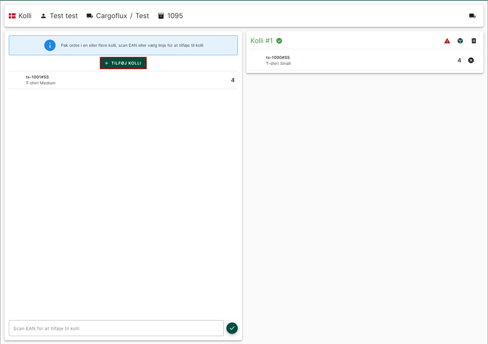The width and height of the screenshot is (488, 344).
Task: Click the Pak ordre info banner text
Action: coord(132,46)
